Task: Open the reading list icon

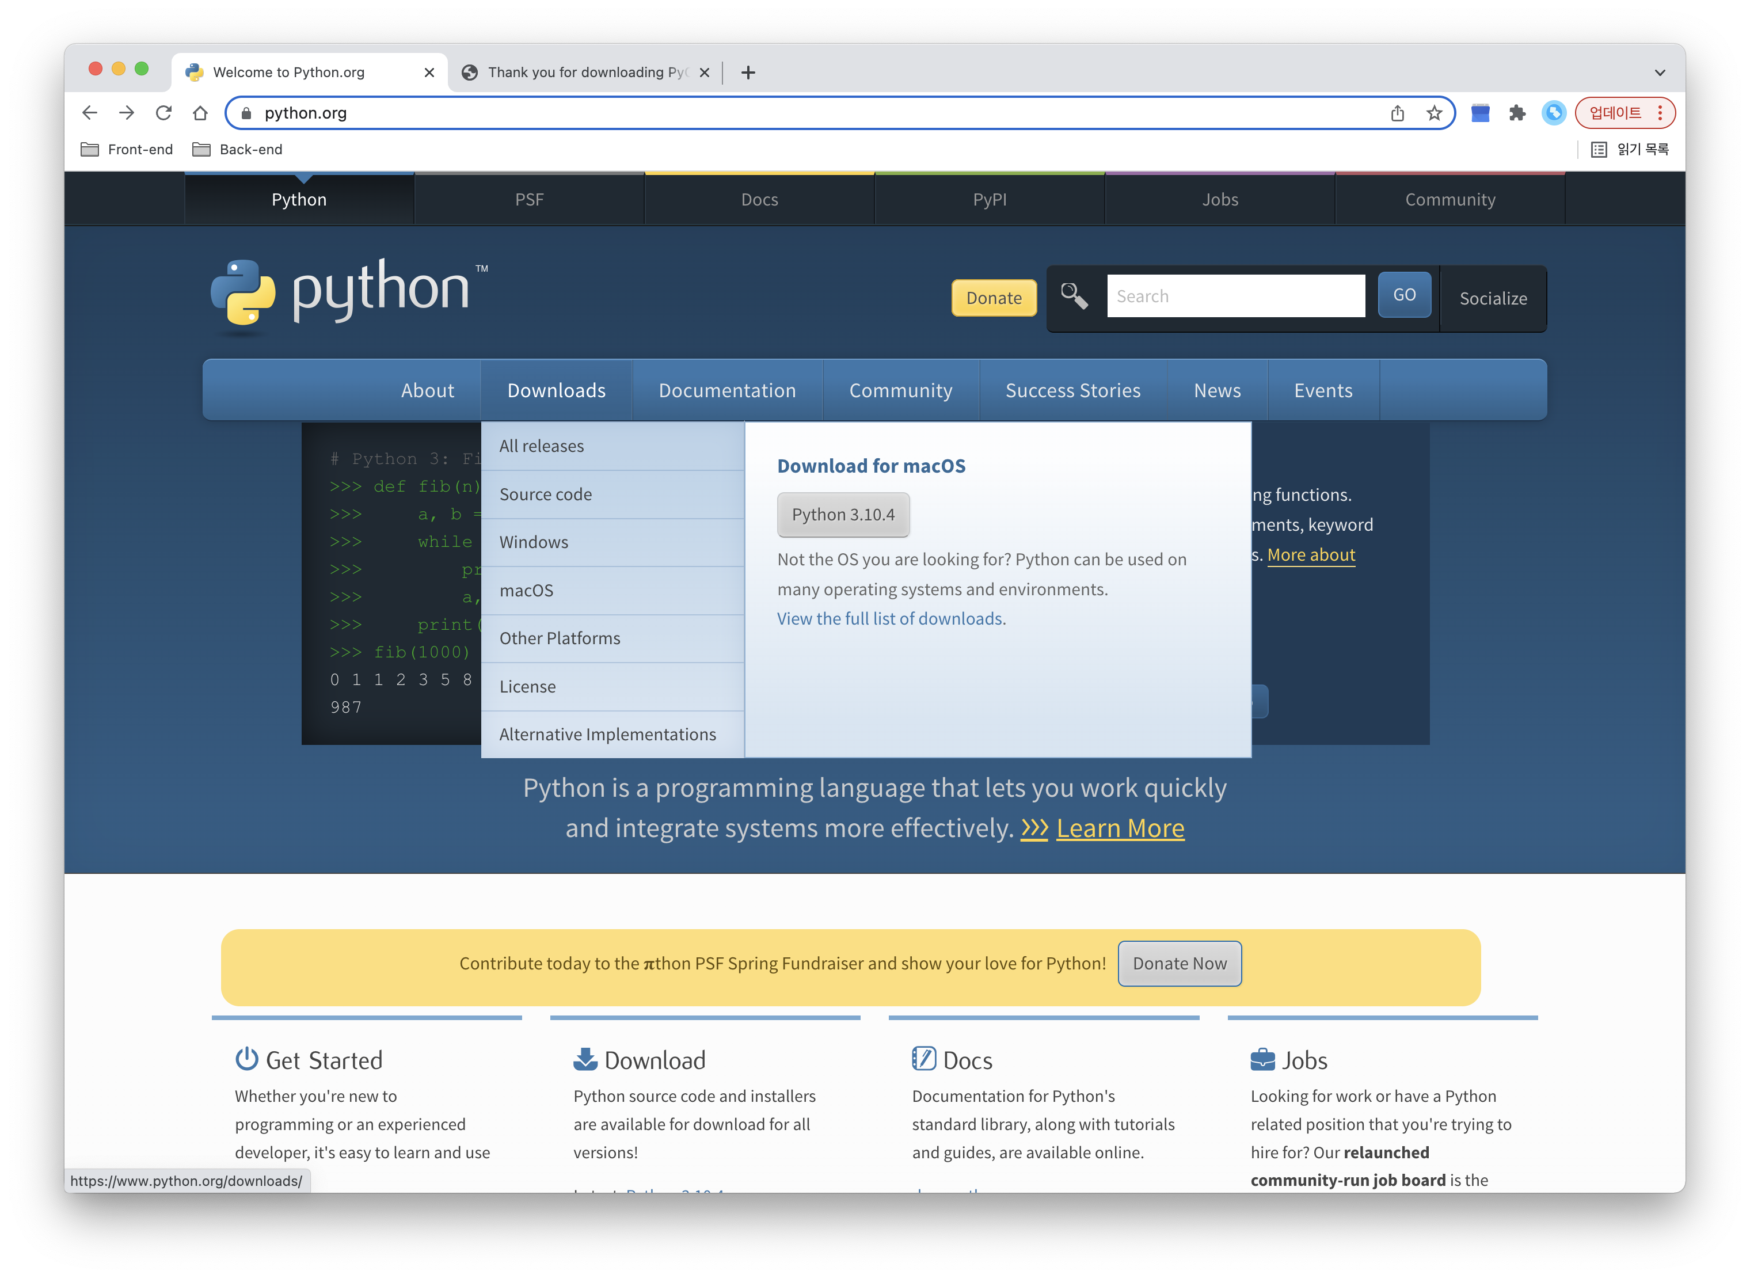Action: coord(1599,149)
